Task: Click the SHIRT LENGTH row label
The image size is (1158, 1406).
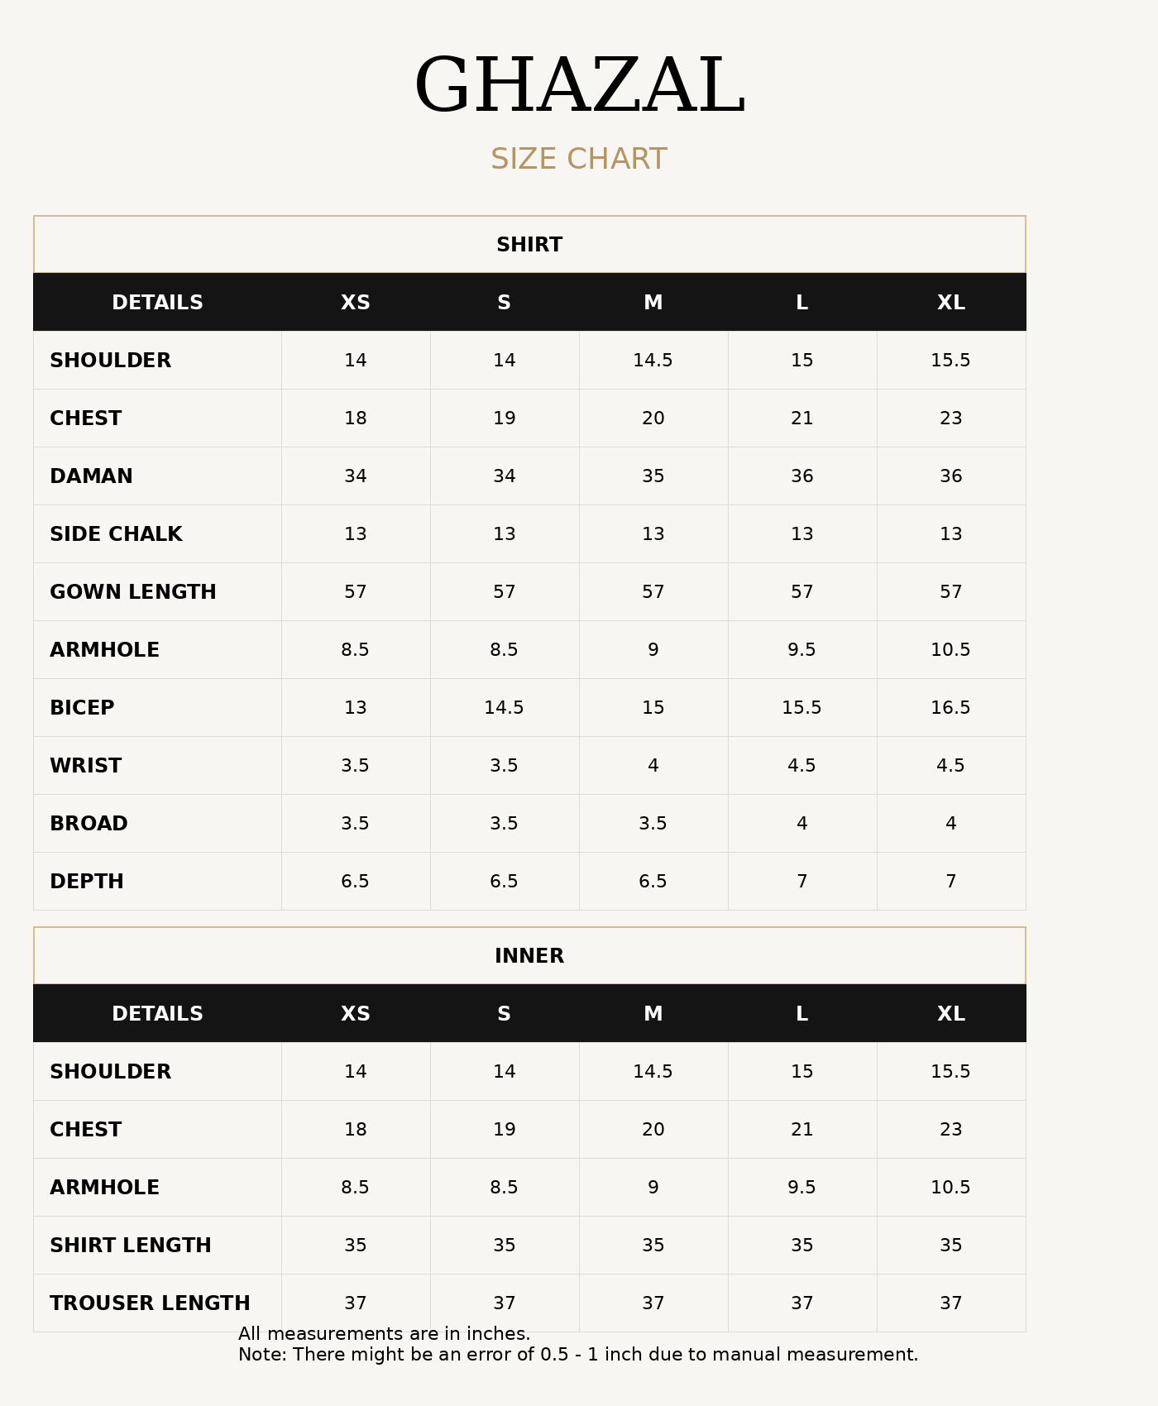Action: coord(131,1246)
